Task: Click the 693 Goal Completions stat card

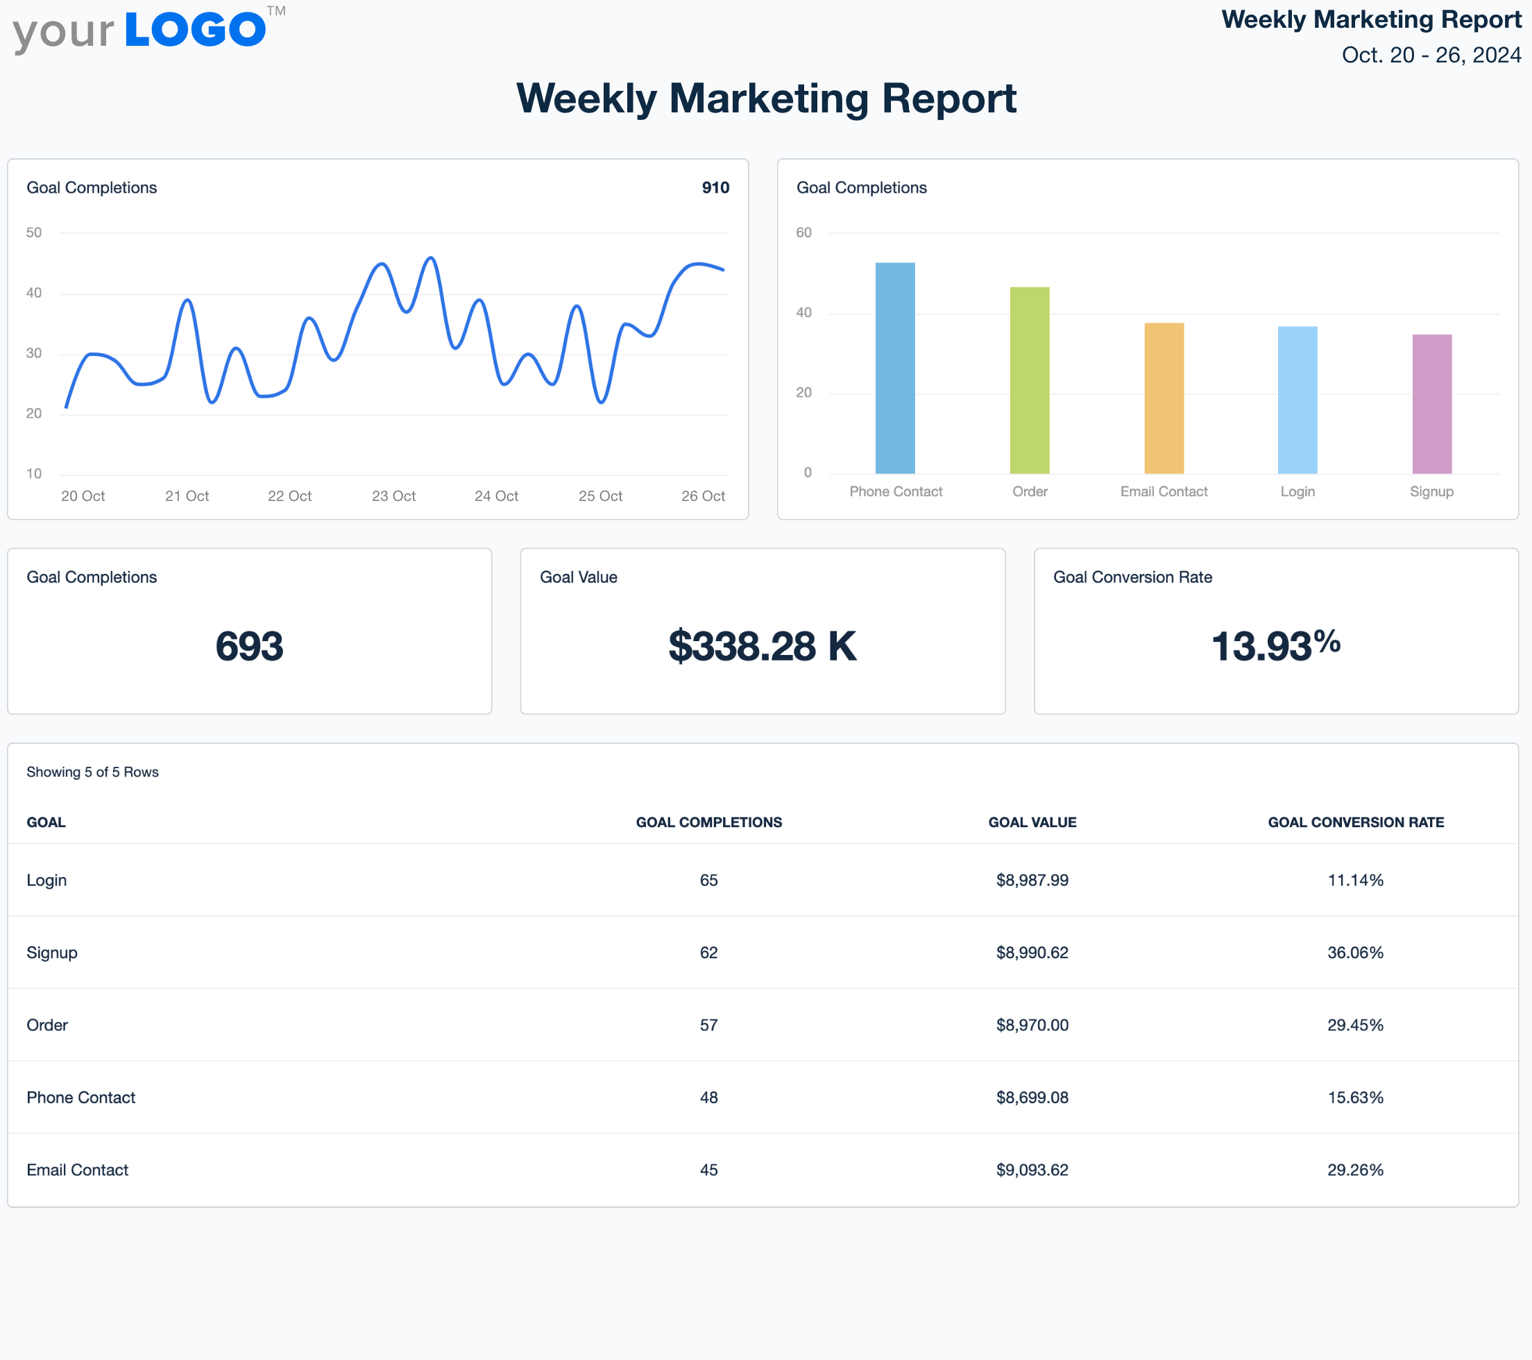Action: [x=249, y=631]
